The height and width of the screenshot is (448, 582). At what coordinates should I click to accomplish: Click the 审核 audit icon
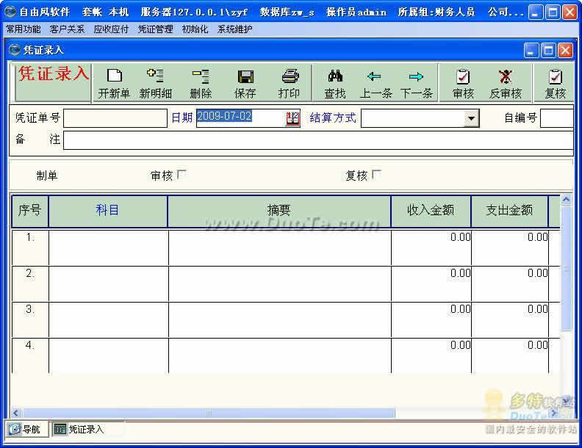tap(463, 76)
